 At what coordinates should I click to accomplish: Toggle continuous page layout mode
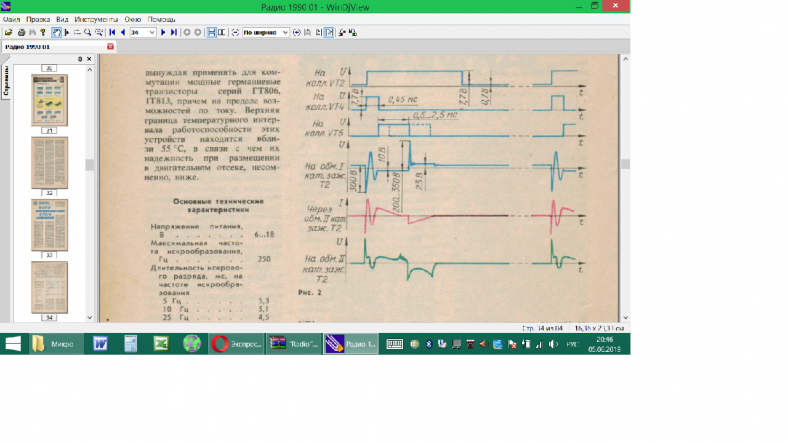(211, 33)
